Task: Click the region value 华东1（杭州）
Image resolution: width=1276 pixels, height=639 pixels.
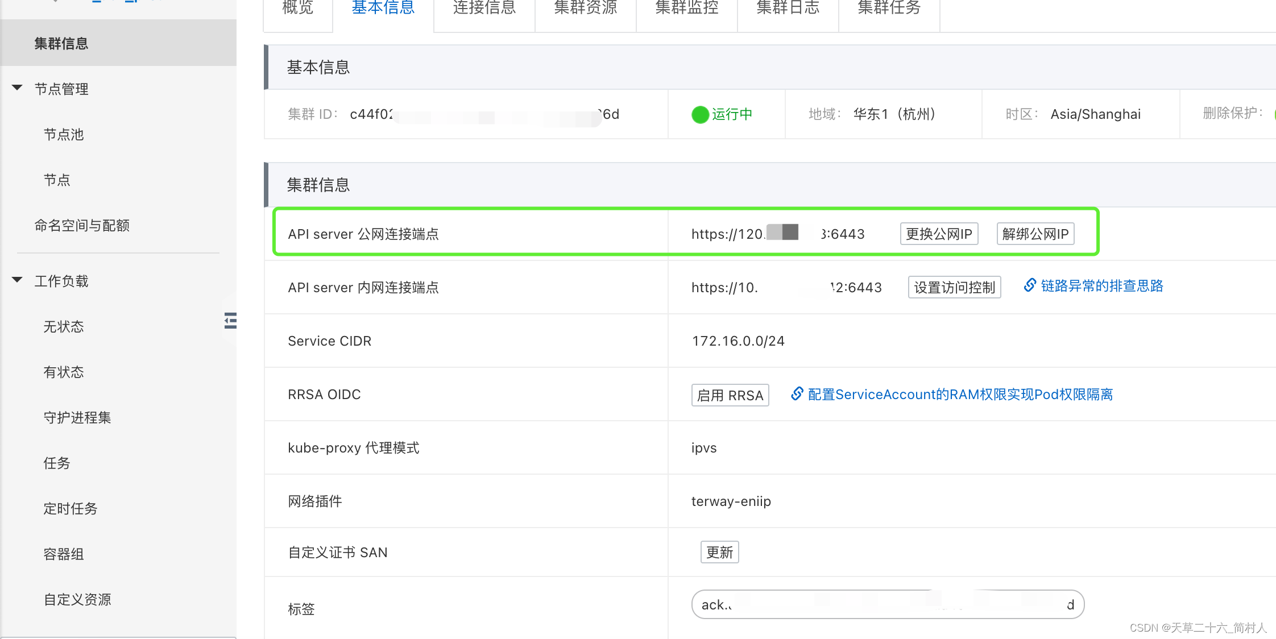Action: point(894,114)
